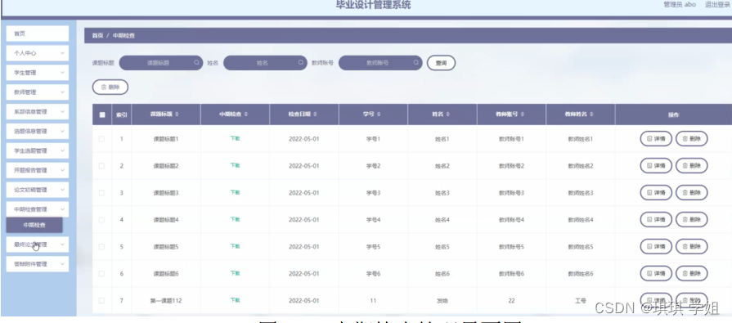
Task: Select the 中期检查 submenu item
Action: pyautogui.click(x=34, y=225)
